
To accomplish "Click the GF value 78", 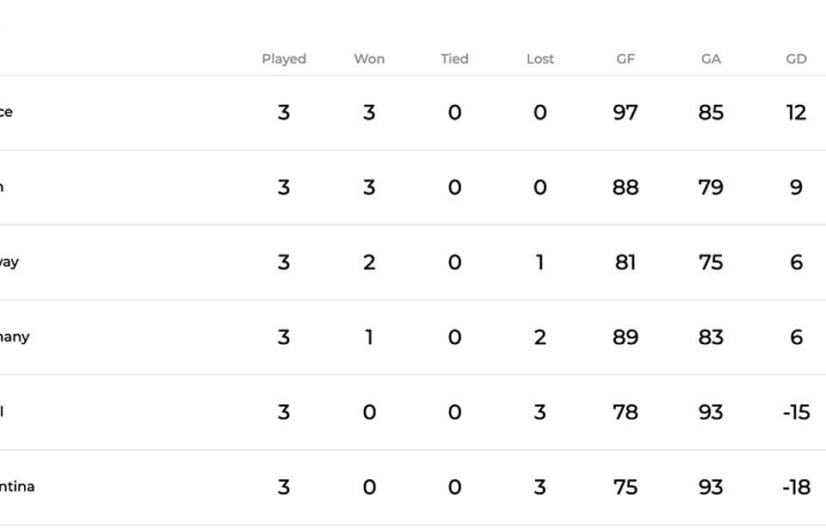I will pyautogui.click(x=626, y=413).
